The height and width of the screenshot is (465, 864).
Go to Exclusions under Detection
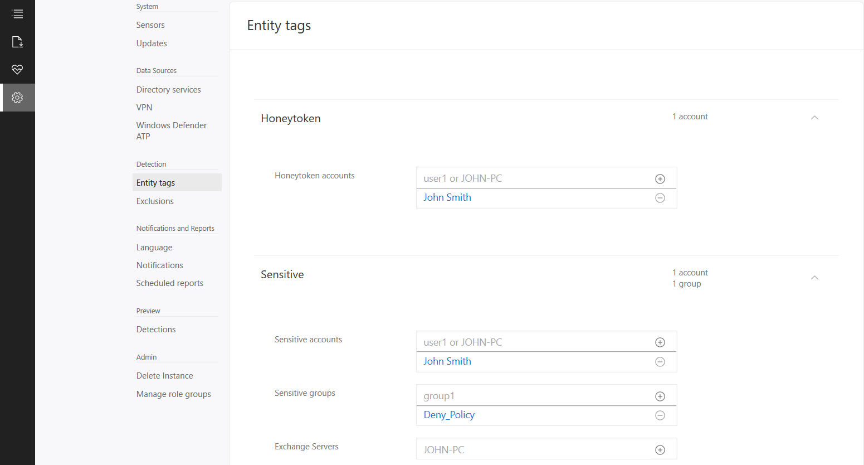[x=155, y=201]
